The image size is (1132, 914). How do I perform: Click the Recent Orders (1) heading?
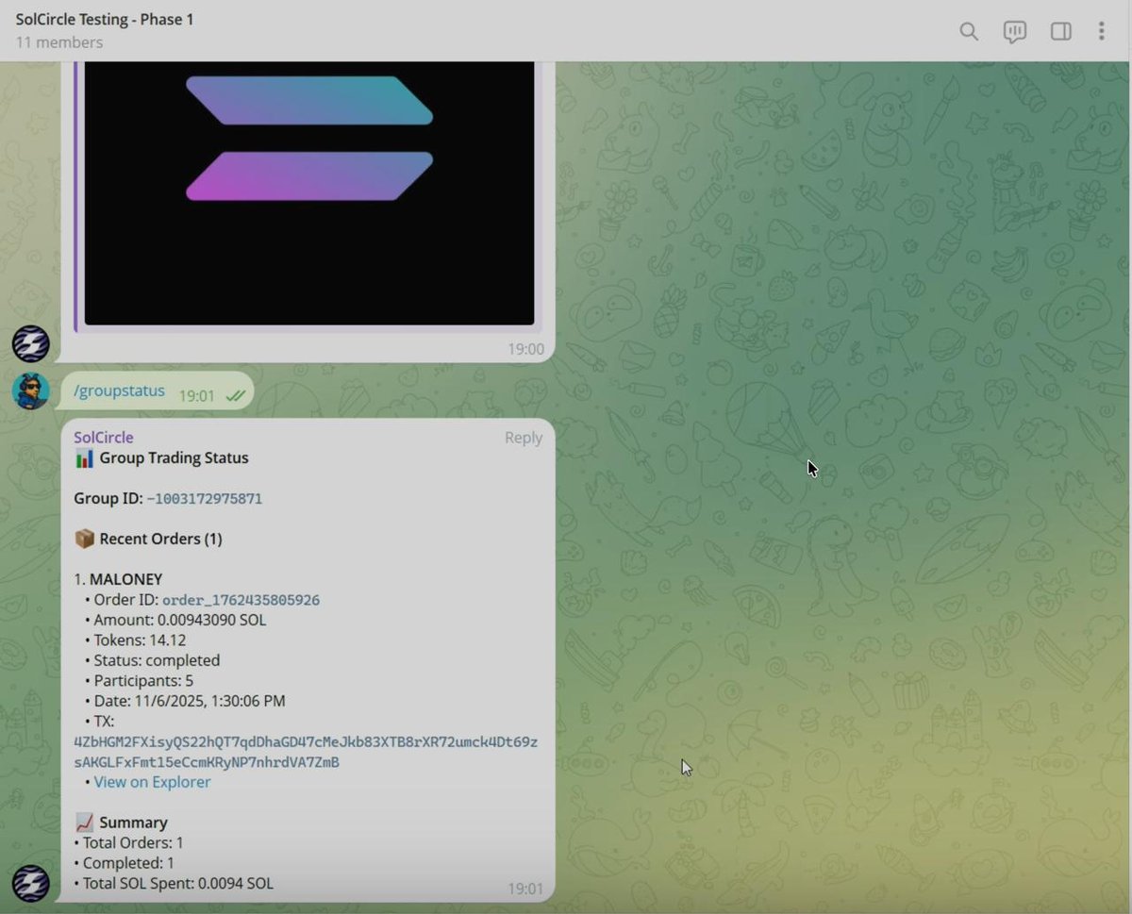coord(160,539)
